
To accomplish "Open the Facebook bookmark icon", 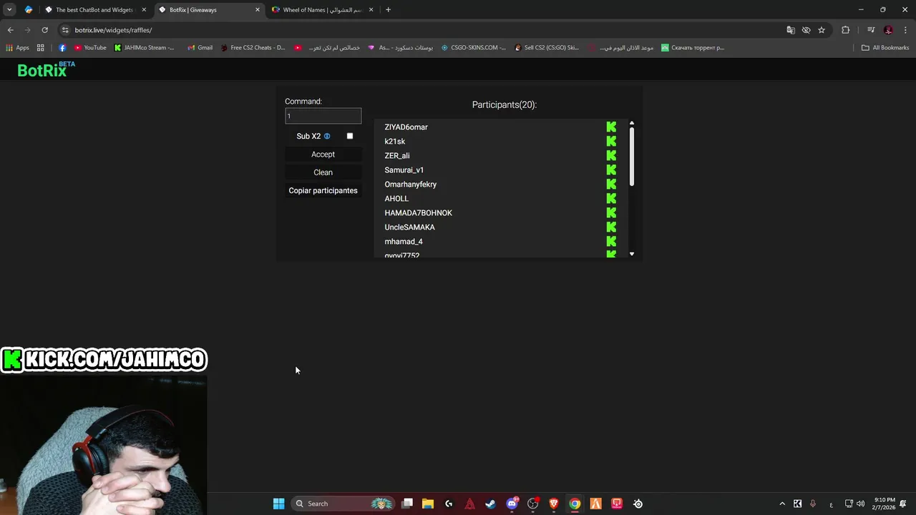I will (x=62, y=47).
